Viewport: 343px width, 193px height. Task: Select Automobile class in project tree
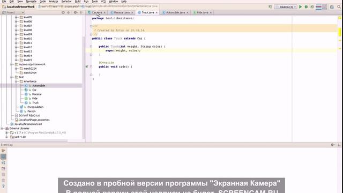(x=39, y=86)
